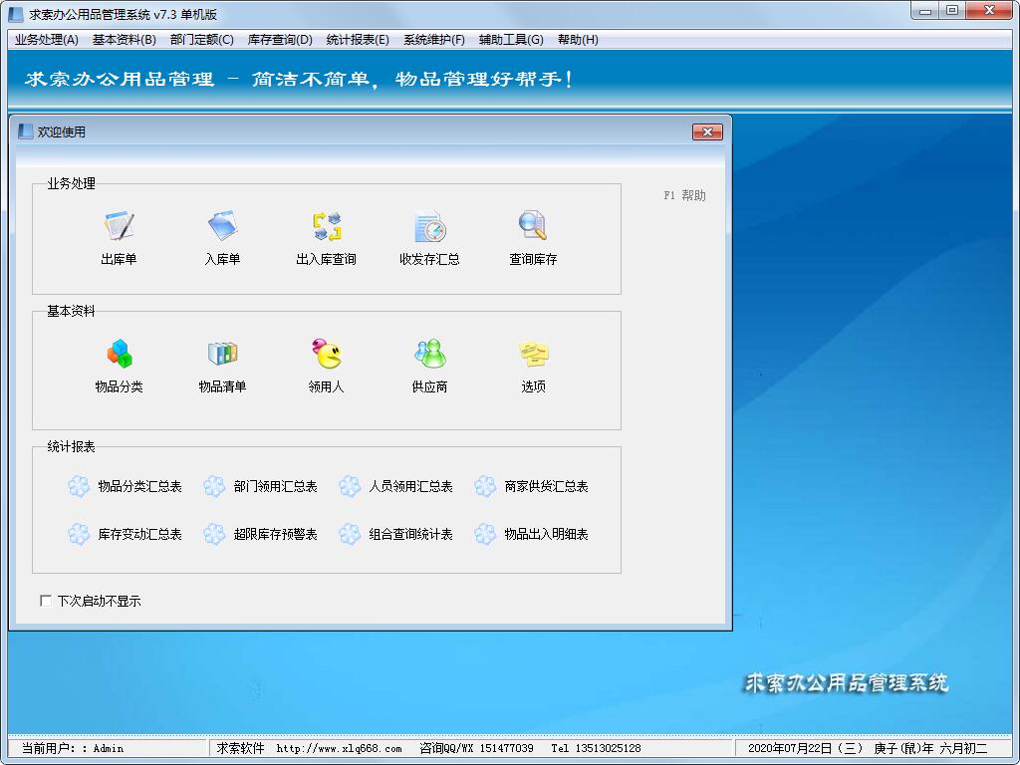Open the 人员领用汇总表 report link
Image resolution: width=1020 pixels, height=765 pixels.
pyautogui.click(x=410, y=486)
